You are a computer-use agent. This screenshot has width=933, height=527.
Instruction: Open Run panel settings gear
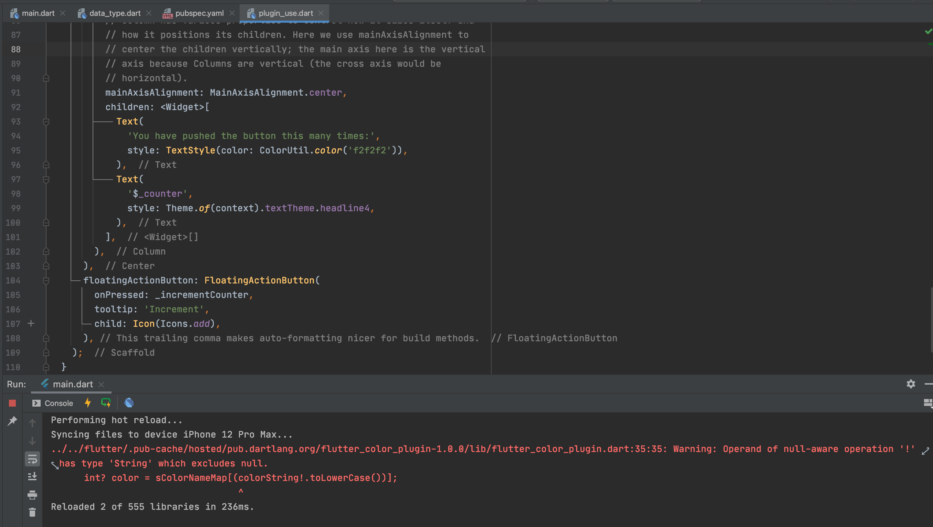pyautogui.click(x=911, y=384)
